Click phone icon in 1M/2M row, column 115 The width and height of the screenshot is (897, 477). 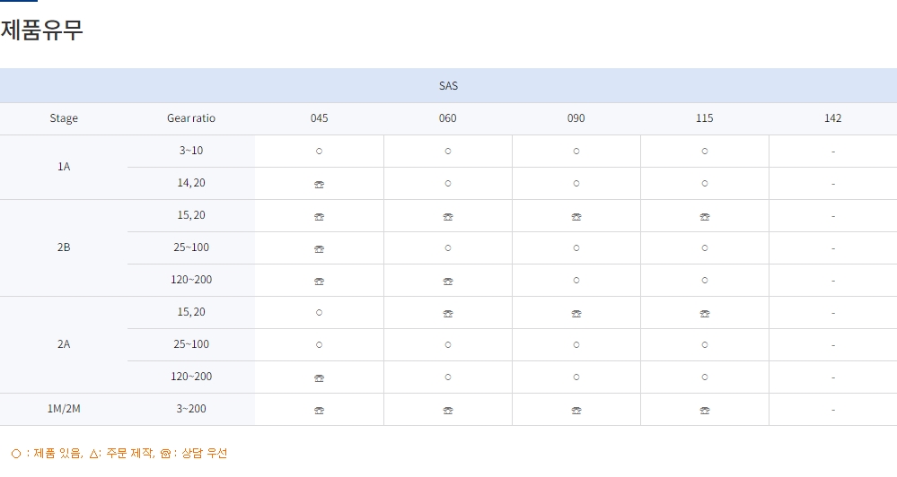[x=705, y=410]
